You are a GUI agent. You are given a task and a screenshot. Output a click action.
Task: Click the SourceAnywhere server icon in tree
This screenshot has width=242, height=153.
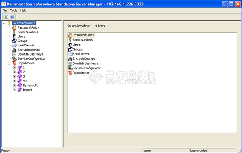(x=9, y=23)
